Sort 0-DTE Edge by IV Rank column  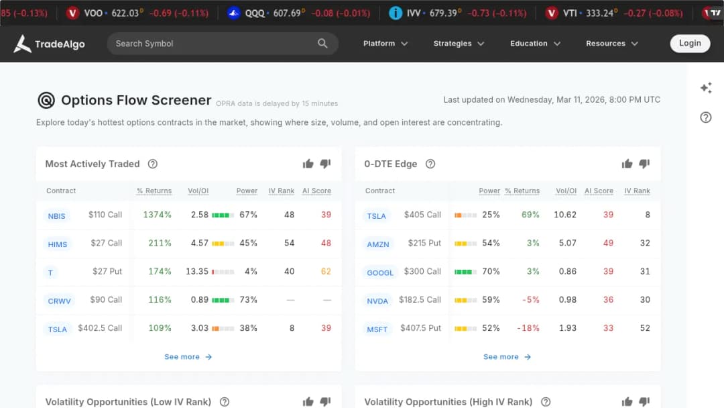[638, 191]
